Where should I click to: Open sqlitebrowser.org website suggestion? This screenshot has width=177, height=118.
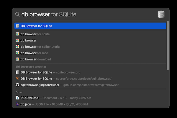pyautogui.click(x=90, y=72)
